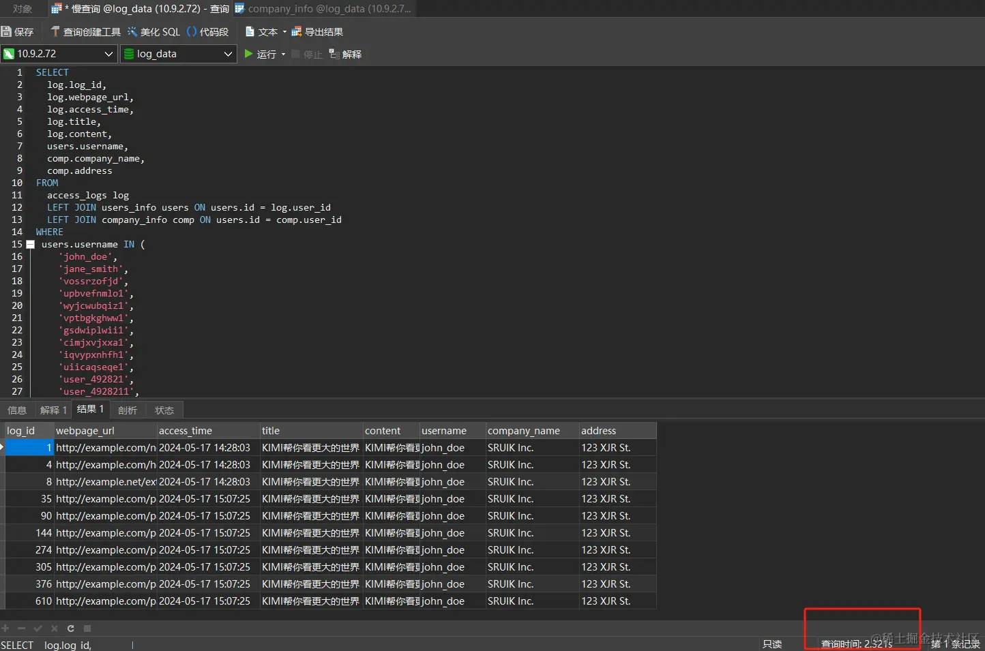This screenshot has width=985, height=651.
Task: Open the database dropdown log_data
Action: point(178,54)
